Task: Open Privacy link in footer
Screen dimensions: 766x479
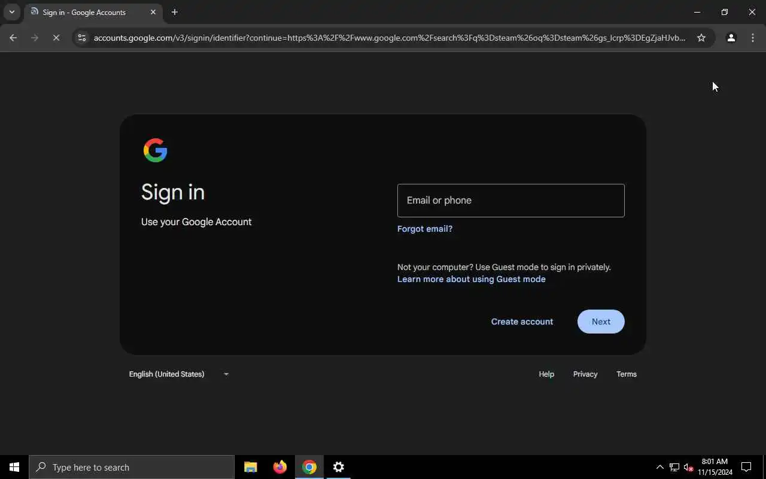Action: (x=585, y=374)
